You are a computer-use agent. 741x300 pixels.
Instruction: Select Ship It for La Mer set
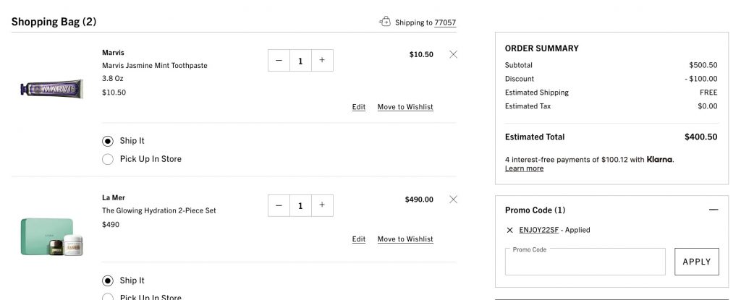(108, 280)
